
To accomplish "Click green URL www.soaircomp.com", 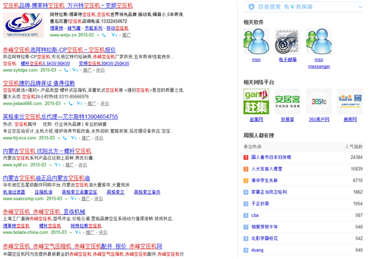I will pyautogui.click(x=23, y=199).
